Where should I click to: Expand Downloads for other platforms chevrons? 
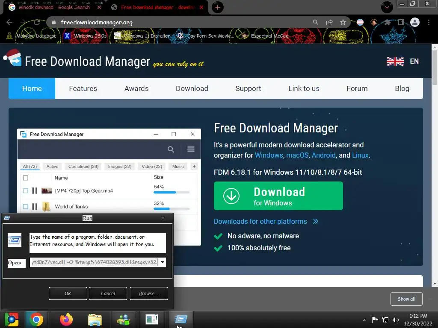point(316,222)
